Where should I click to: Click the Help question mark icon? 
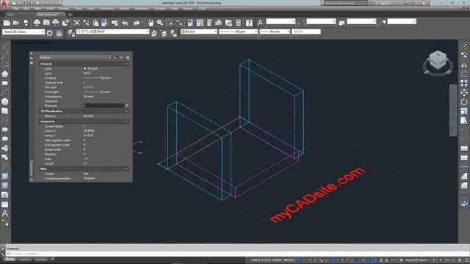click(x=249, y=23)
